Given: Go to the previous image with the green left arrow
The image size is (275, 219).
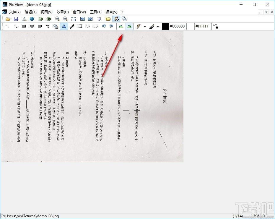Looking at the screenshot, I should point(41,19).
